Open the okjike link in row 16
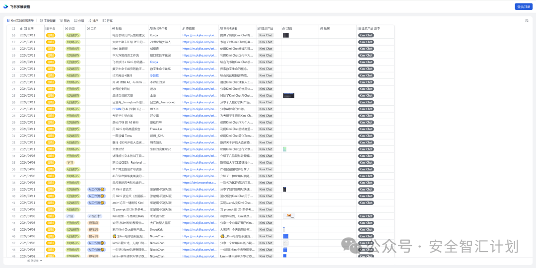 pyautogui.click(x=200, y=35)
